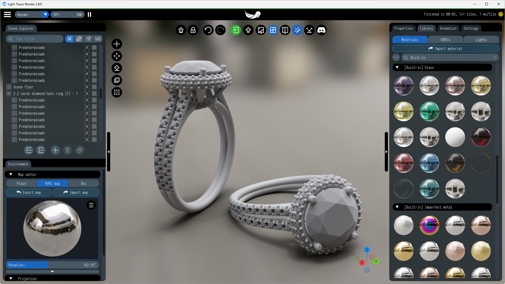
Task: Click the camera/screenshot capture icon
Action: tap(261, 30)
